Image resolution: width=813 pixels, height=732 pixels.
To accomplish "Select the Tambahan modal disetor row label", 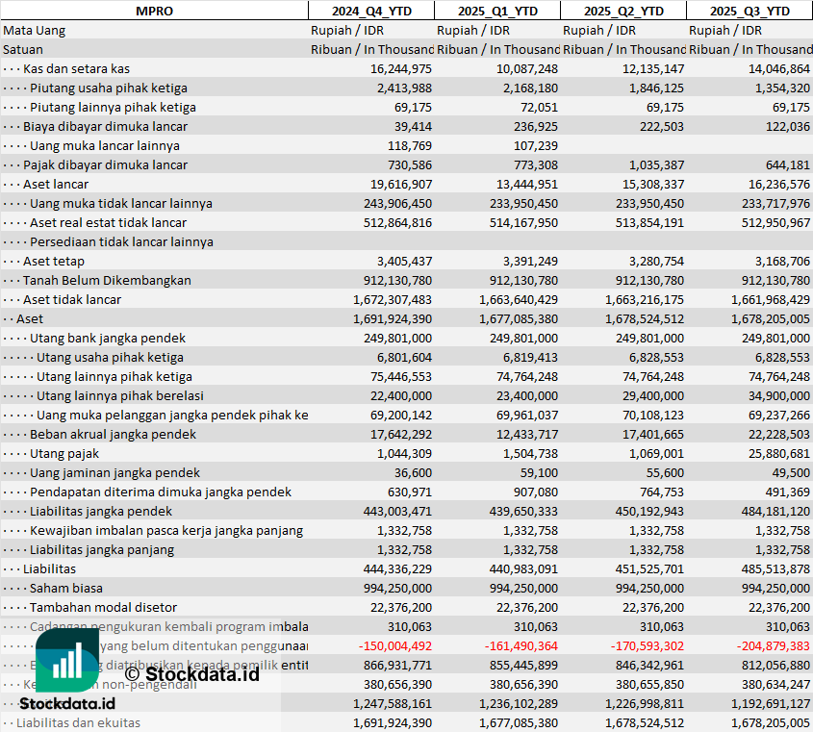I will (x=104, y=607).
